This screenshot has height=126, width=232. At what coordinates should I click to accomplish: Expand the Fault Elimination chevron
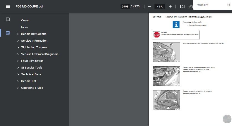point(18,61)
